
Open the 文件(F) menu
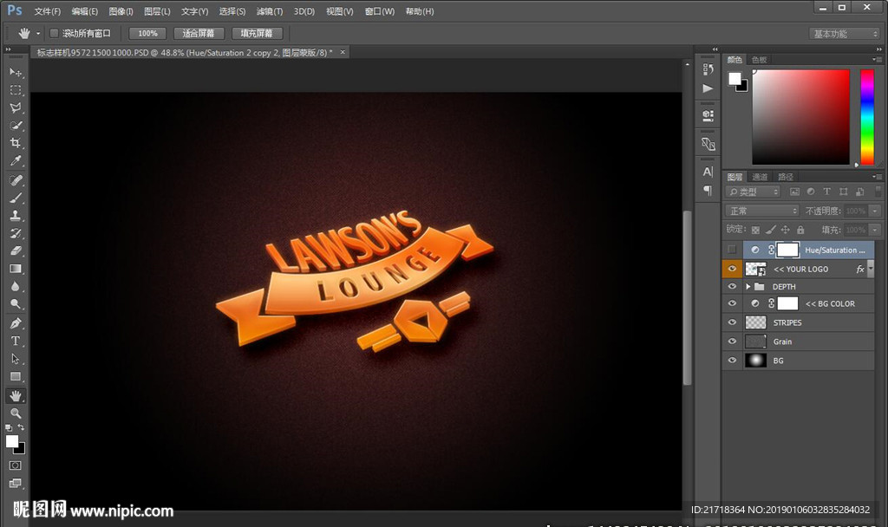(x=47, y=11)
